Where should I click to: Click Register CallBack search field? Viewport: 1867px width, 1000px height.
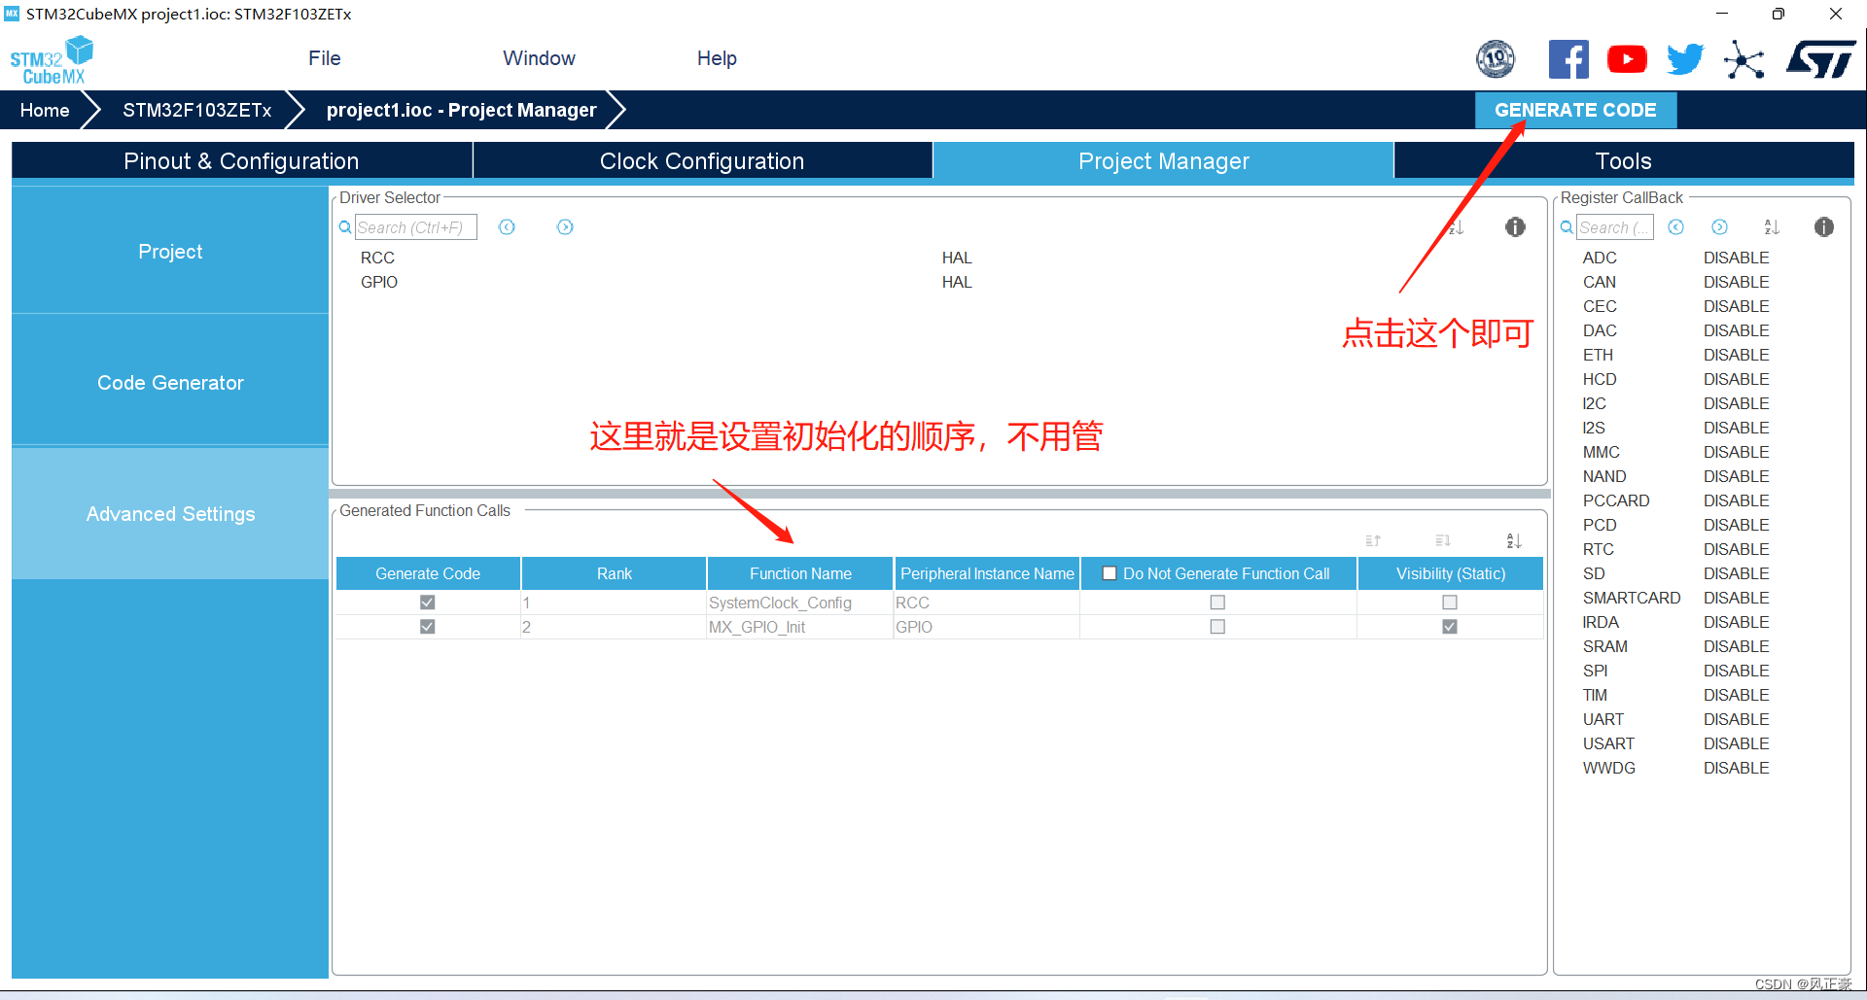pyautogui.click(x=1614, y=227)
